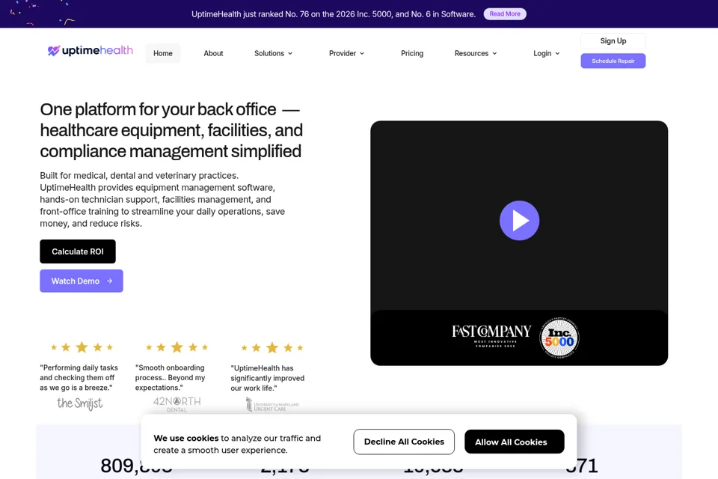Image resolution: width=718 pixels, height=479 pixels.
Task: Click the 42 North Dental logo
Action: pyautogui.click(x=177, y=404)
